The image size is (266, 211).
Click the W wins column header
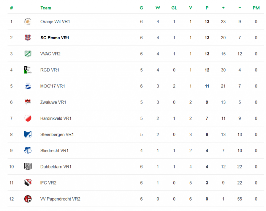tap(158, 8)
